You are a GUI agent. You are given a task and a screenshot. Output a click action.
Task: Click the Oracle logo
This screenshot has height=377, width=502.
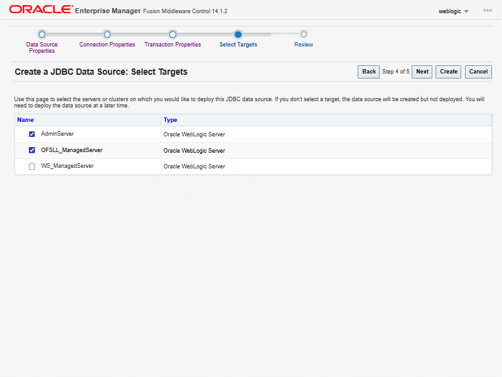(40, 10)
